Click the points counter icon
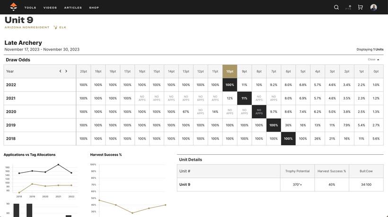Viewport: 388px width, 217px height. pyautogui.click(x=349, y=7)
